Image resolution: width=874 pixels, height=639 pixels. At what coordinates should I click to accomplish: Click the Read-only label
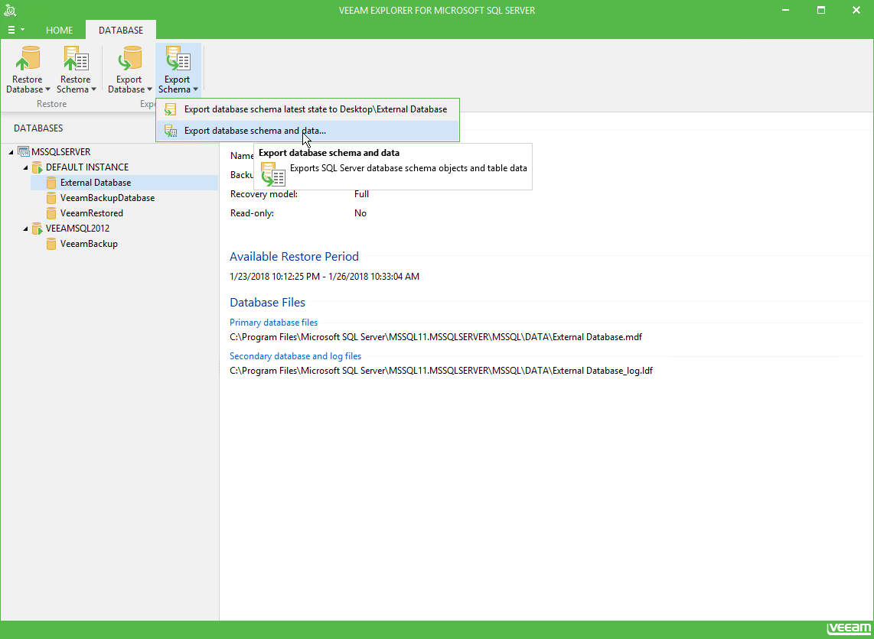(x=252, y=214)
